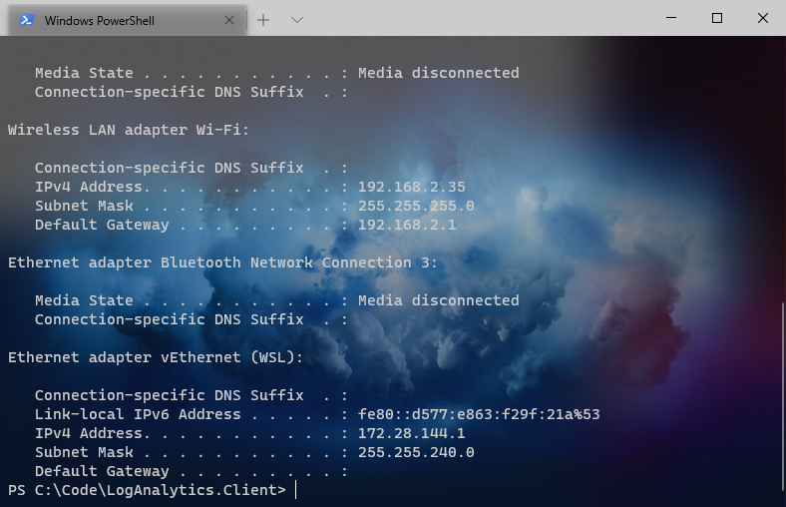
Task: Click the link-local IPv6 address value
Action: [478, 414]
